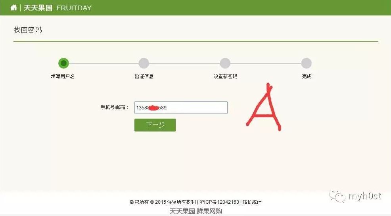Click the green 下一步 button
The width and height of the screenshot is (391, 216).
click(x=155, y=125)
